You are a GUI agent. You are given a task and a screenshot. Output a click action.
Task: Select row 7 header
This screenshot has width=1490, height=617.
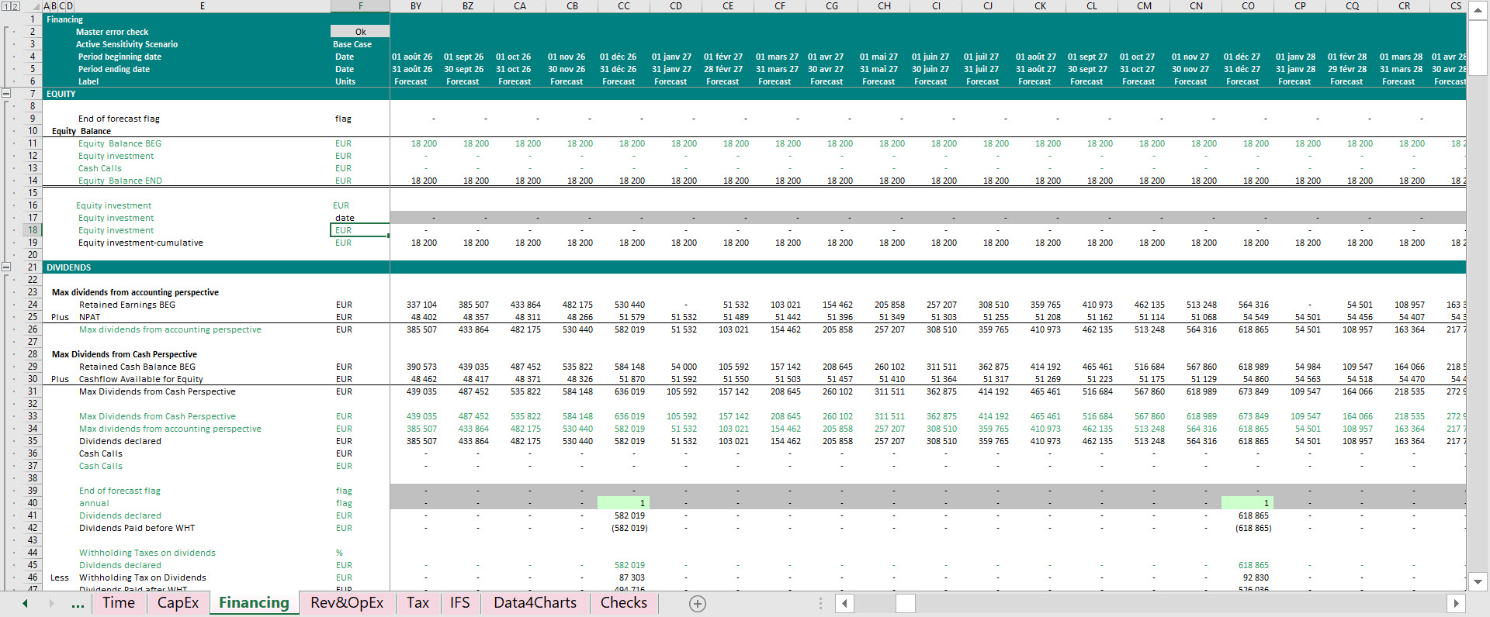pos(33,94)
